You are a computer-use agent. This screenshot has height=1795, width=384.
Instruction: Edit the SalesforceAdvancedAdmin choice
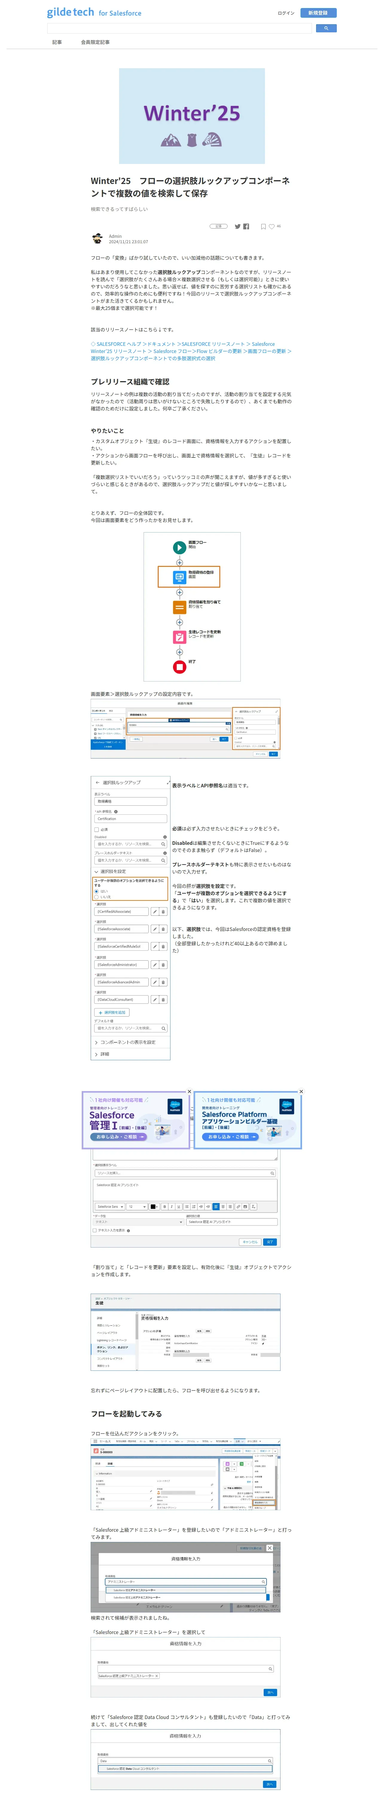pos(155,982)
